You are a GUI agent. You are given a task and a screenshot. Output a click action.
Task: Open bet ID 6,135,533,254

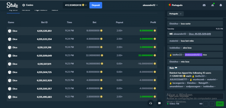click(44, 39)
